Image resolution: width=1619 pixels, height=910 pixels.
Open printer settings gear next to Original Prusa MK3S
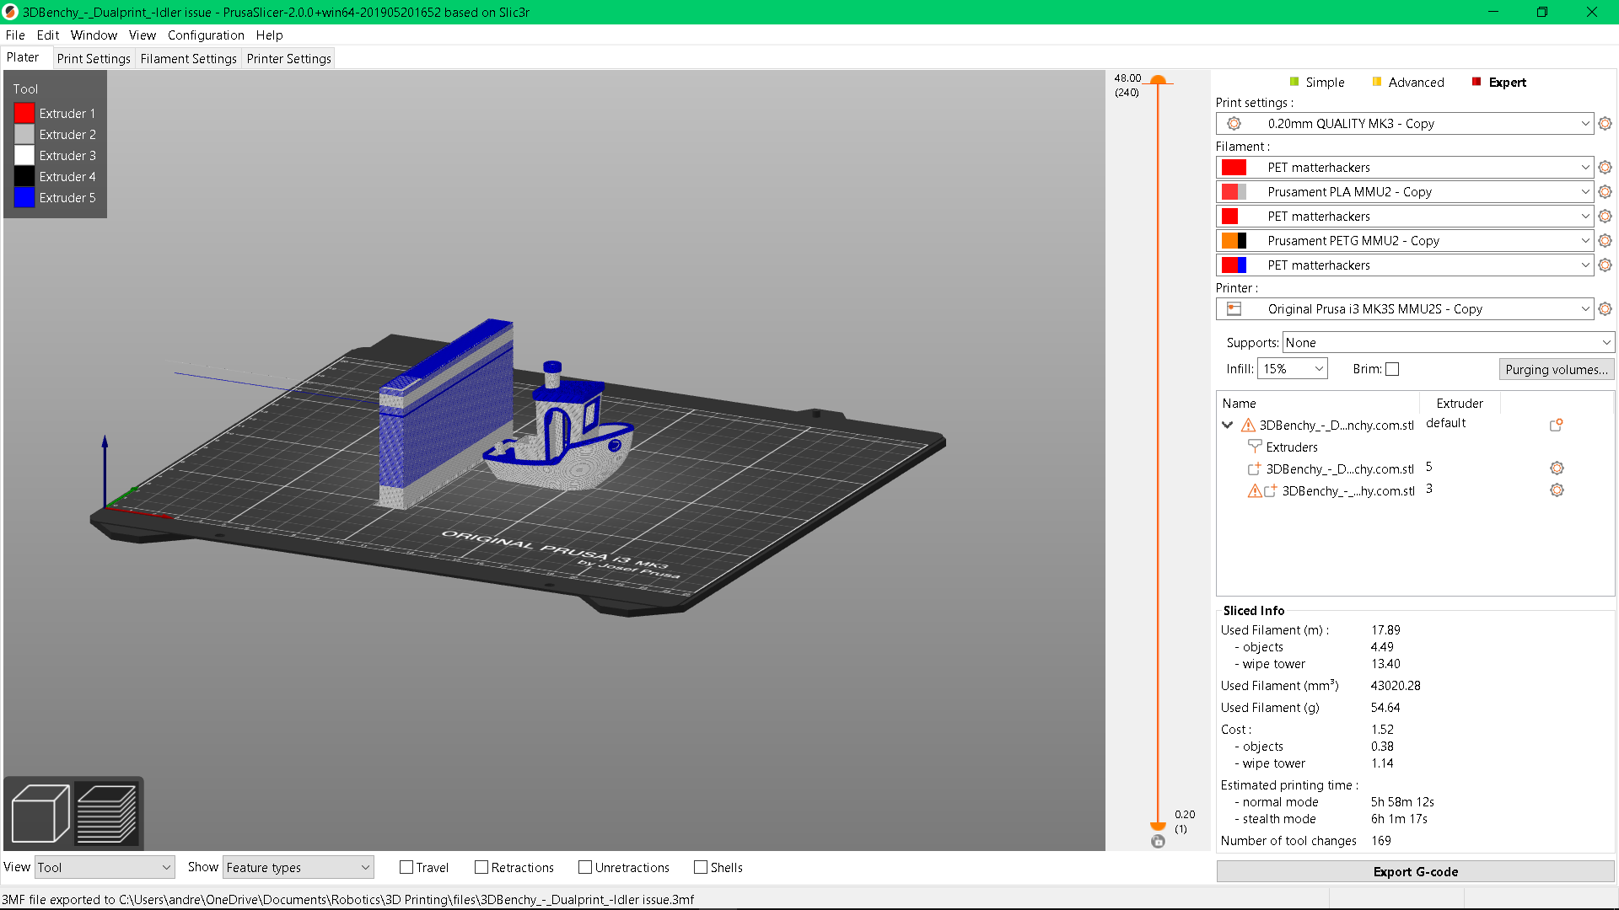tap(1605, 308)
